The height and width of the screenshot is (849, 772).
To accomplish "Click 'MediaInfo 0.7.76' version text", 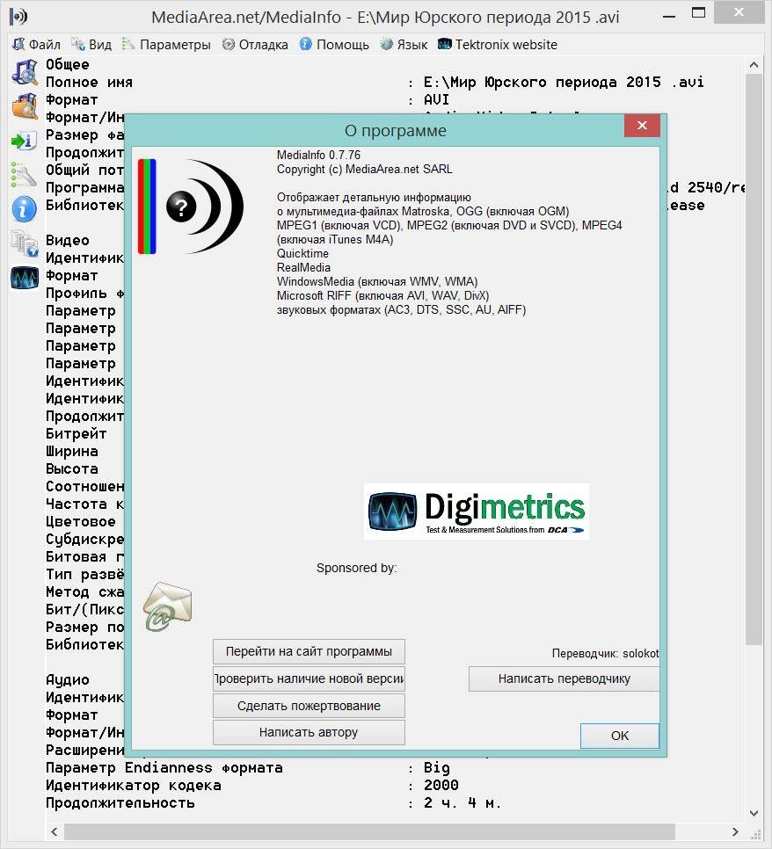I will [318, 155].
